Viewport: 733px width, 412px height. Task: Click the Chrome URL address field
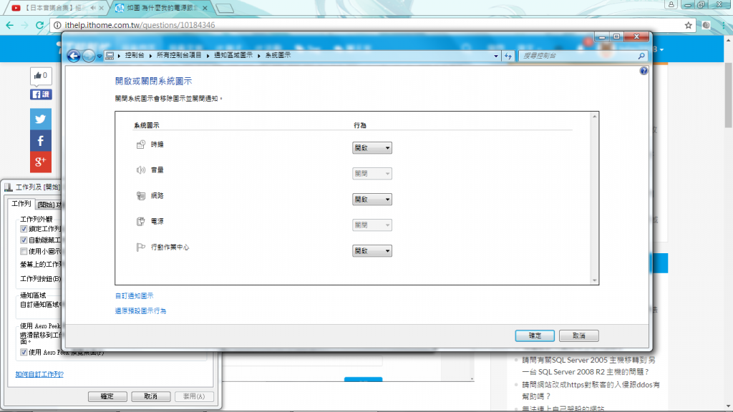(372, 25)
